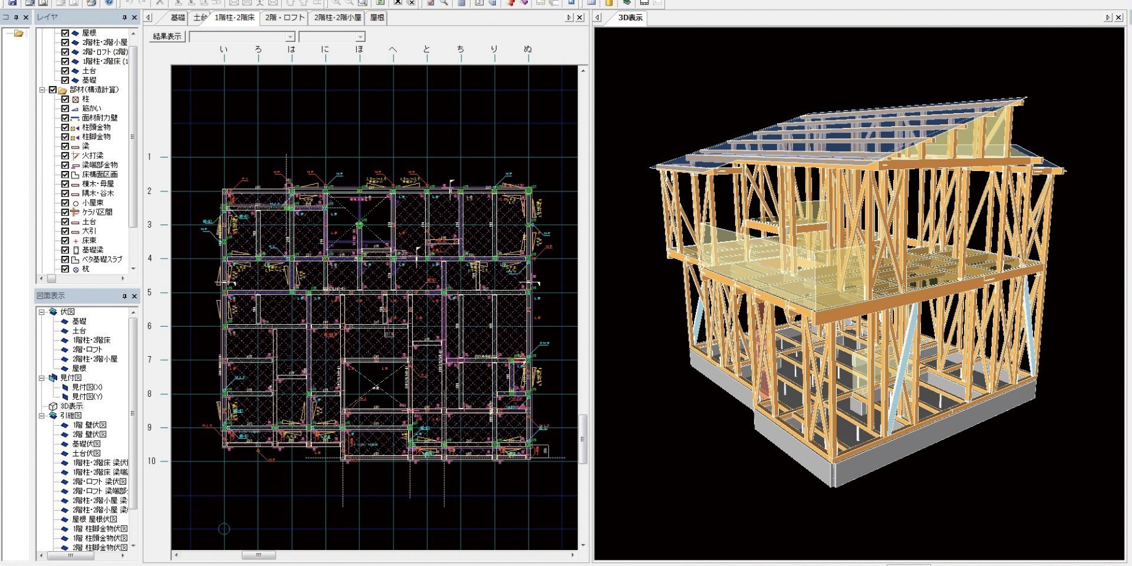This screenshot has height=566, width=1132.
Task: Switch to the 2階・ロフト tab
Action: click(x=284, y=18)
